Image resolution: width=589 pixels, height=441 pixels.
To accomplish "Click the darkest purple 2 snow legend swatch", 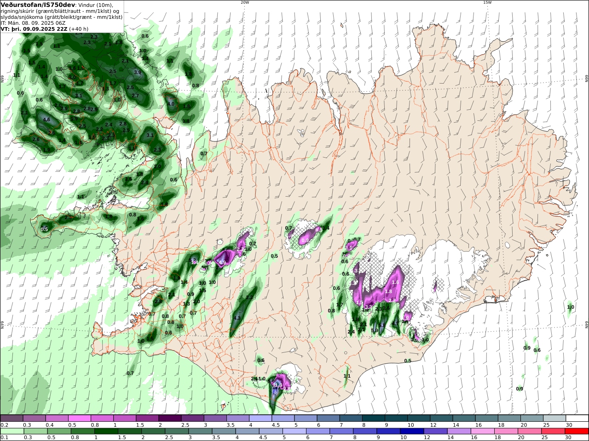I will pyautogui.click(x=170, y=418).
